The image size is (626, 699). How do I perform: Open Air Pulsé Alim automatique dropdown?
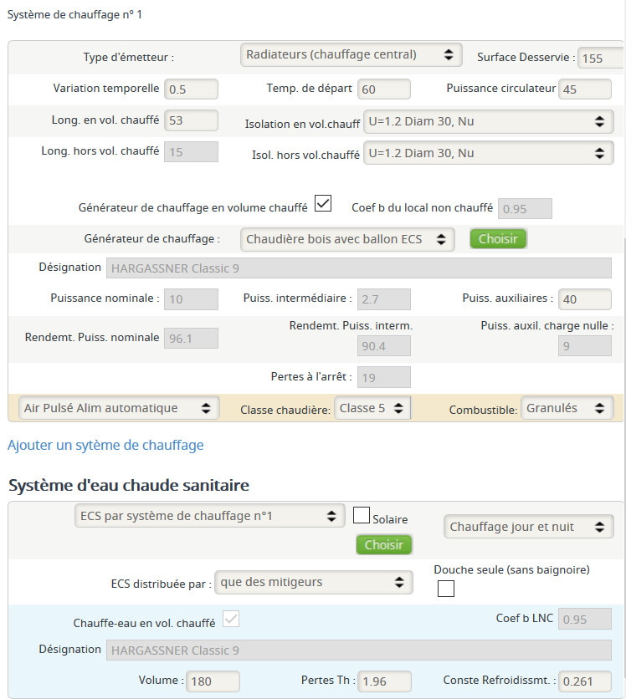119,408
